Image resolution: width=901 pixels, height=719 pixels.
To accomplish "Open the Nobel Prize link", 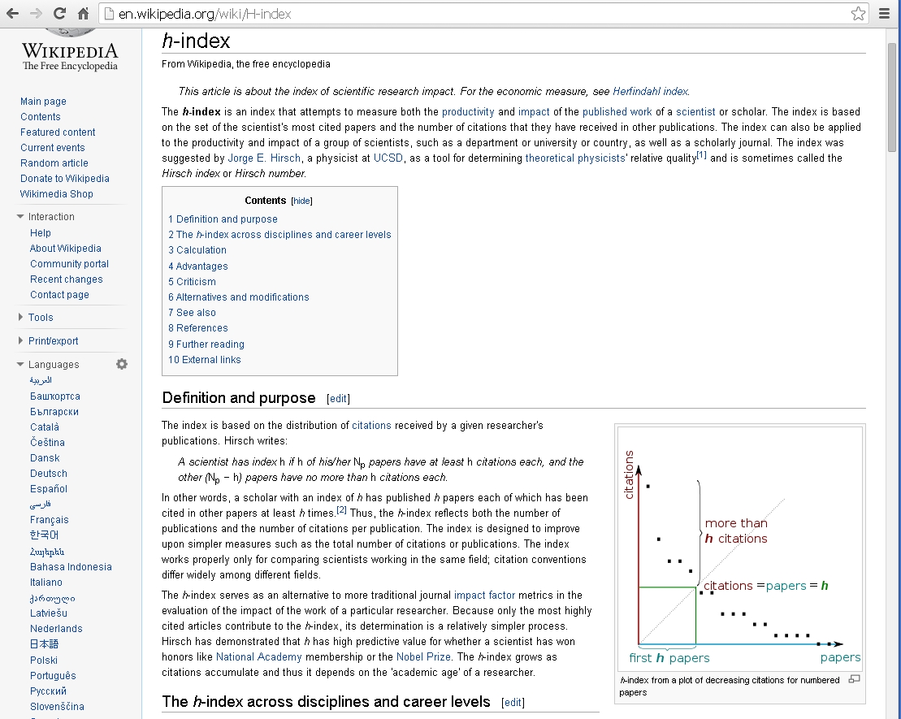I will (x=423, y=657).
